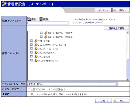Click group icon beside J02_2_第2グループ
The image size is (131, 104).
46,33
